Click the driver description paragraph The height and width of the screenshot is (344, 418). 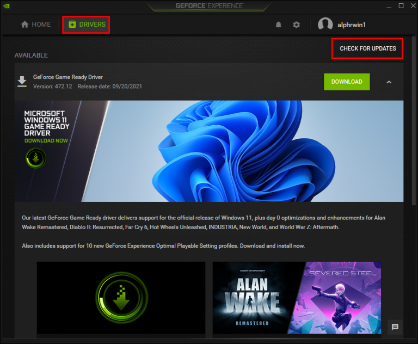tap(204, 223)
